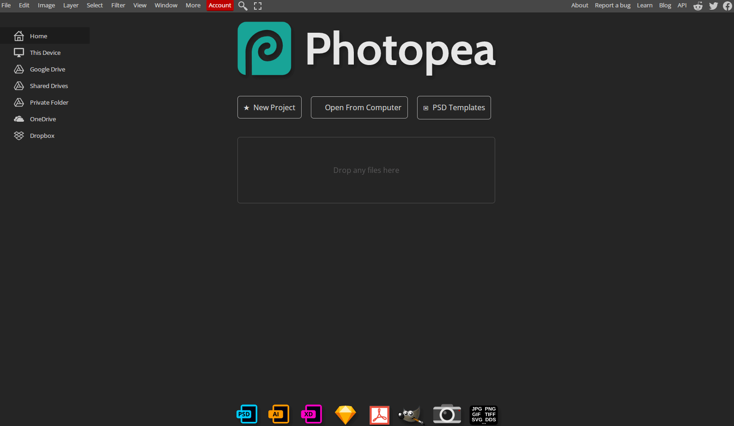Open the More menu
The image size is (734, 426).
[193, 6]
